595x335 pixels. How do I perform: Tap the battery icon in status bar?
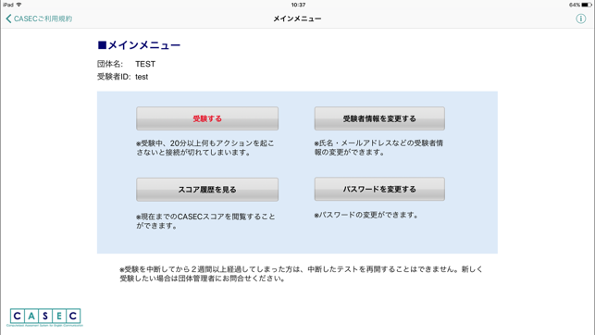click(x=587, y=5)
